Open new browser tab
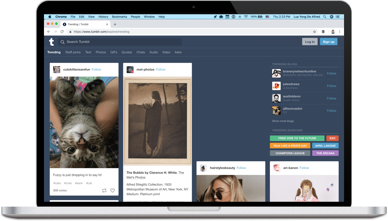 coord(115,24)
